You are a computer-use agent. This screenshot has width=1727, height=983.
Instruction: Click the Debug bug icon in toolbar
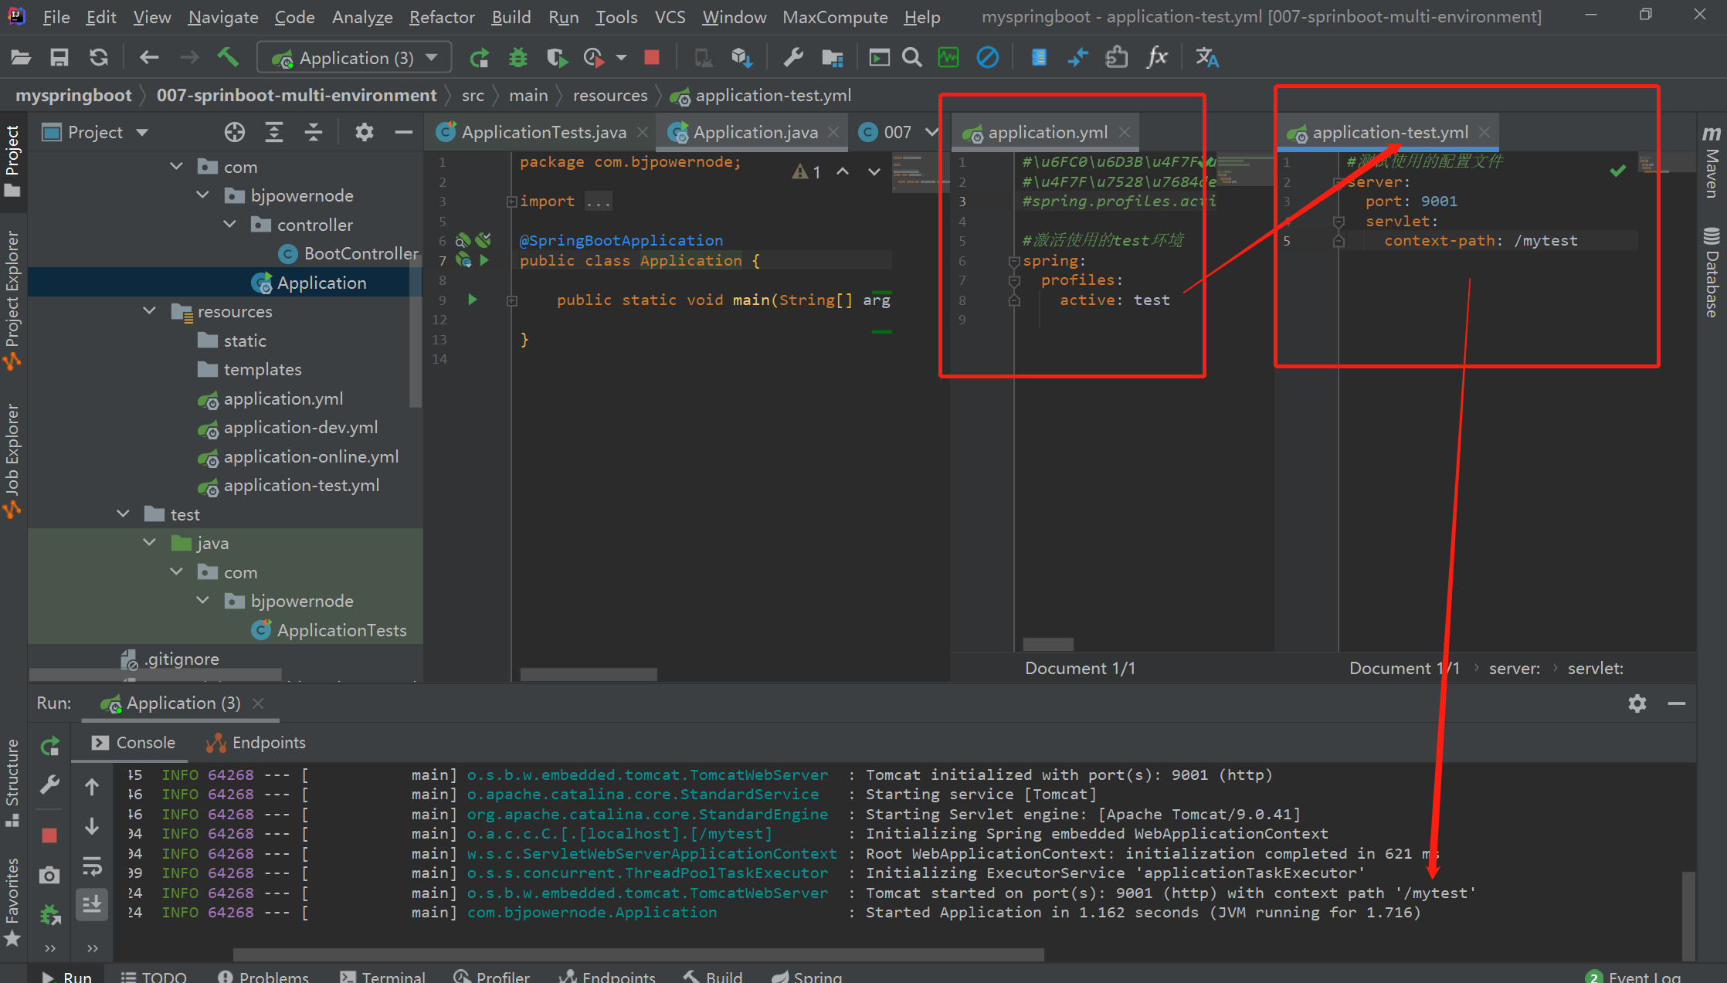518,57
